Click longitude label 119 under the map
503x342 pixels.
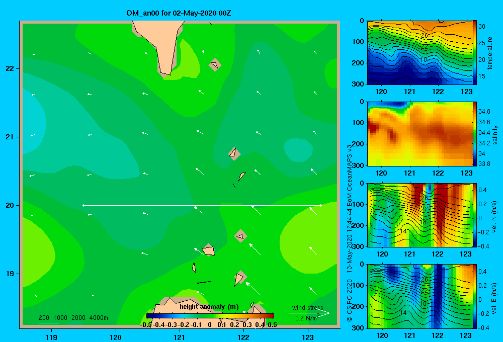coord(52,337)
